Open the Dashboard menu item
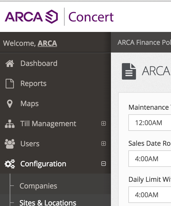 point(39,63)
